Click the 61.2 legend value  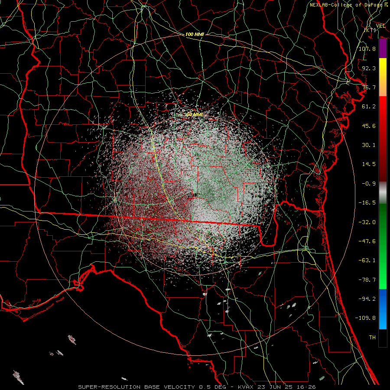(x=369, y=107)
